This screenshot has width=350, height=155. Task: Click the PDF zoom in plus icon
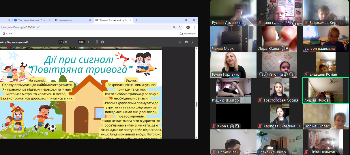click(89, 42)
